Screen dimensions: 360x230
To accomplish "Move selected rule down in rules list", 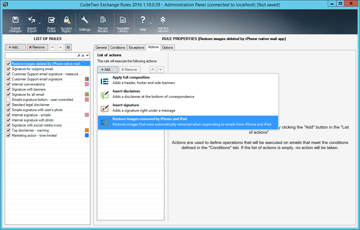I will point(61,47).
